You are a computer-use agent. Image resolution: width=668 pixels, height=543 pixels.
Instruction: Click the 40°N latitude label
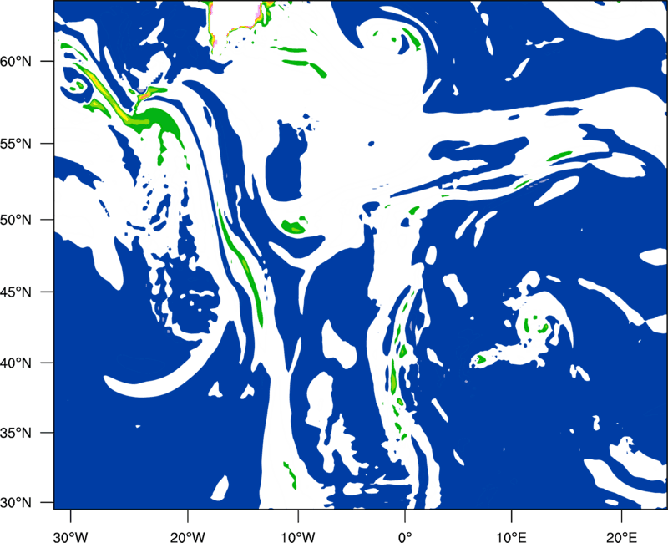coord(16,363)
